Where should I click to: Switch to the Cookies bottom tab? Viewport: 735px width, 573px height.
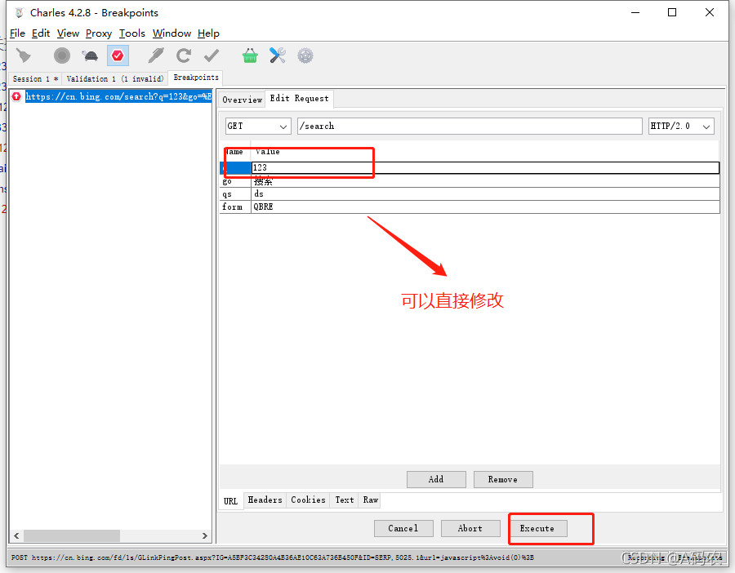click(308, 500)
